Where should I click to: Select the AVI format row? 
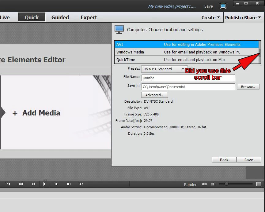point(187,45)
